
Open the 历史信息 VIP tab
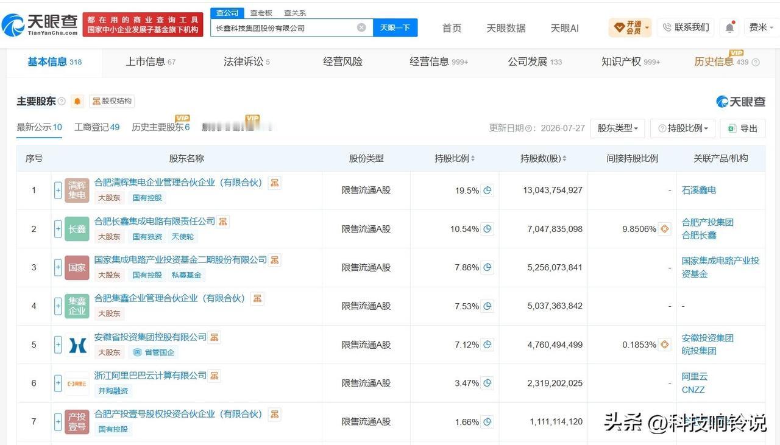[721, 61]
